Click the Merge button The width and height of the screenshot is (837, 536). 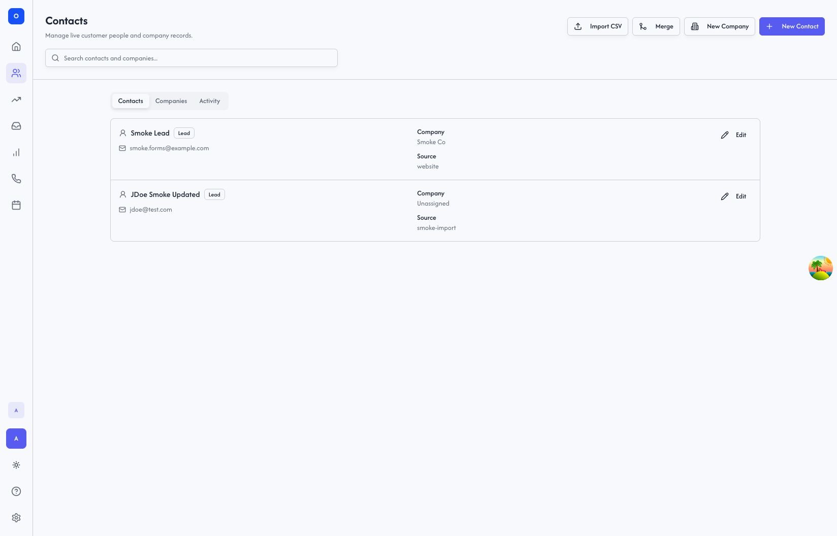pos(656,26)
